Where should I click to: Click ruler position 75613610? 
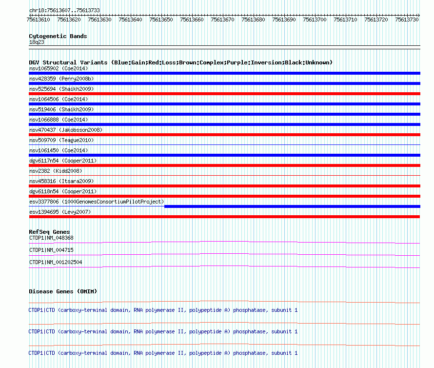coord(38,20)
